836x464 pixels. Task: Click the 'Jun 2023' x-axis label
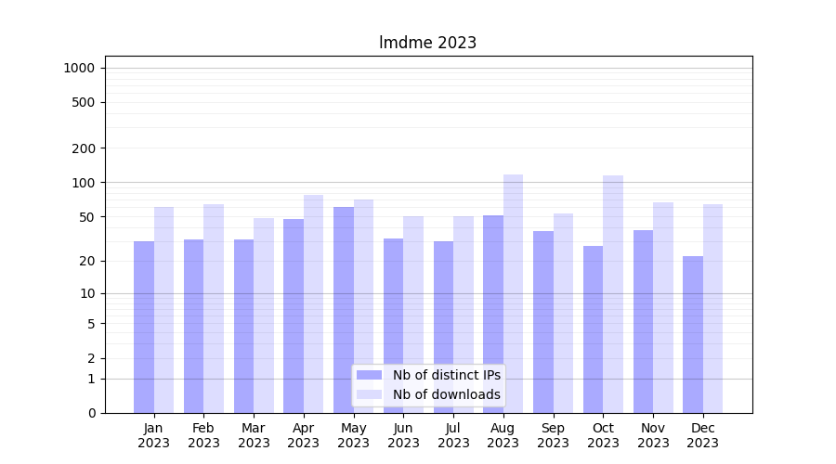click(403, 435)
